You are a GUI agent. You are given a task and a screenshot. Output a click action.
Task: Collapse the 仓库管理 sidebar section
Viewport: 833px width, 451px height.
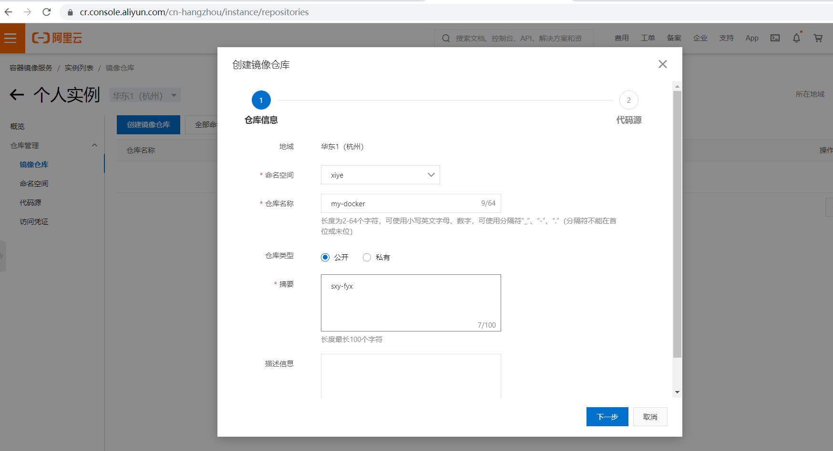(94, 145)
